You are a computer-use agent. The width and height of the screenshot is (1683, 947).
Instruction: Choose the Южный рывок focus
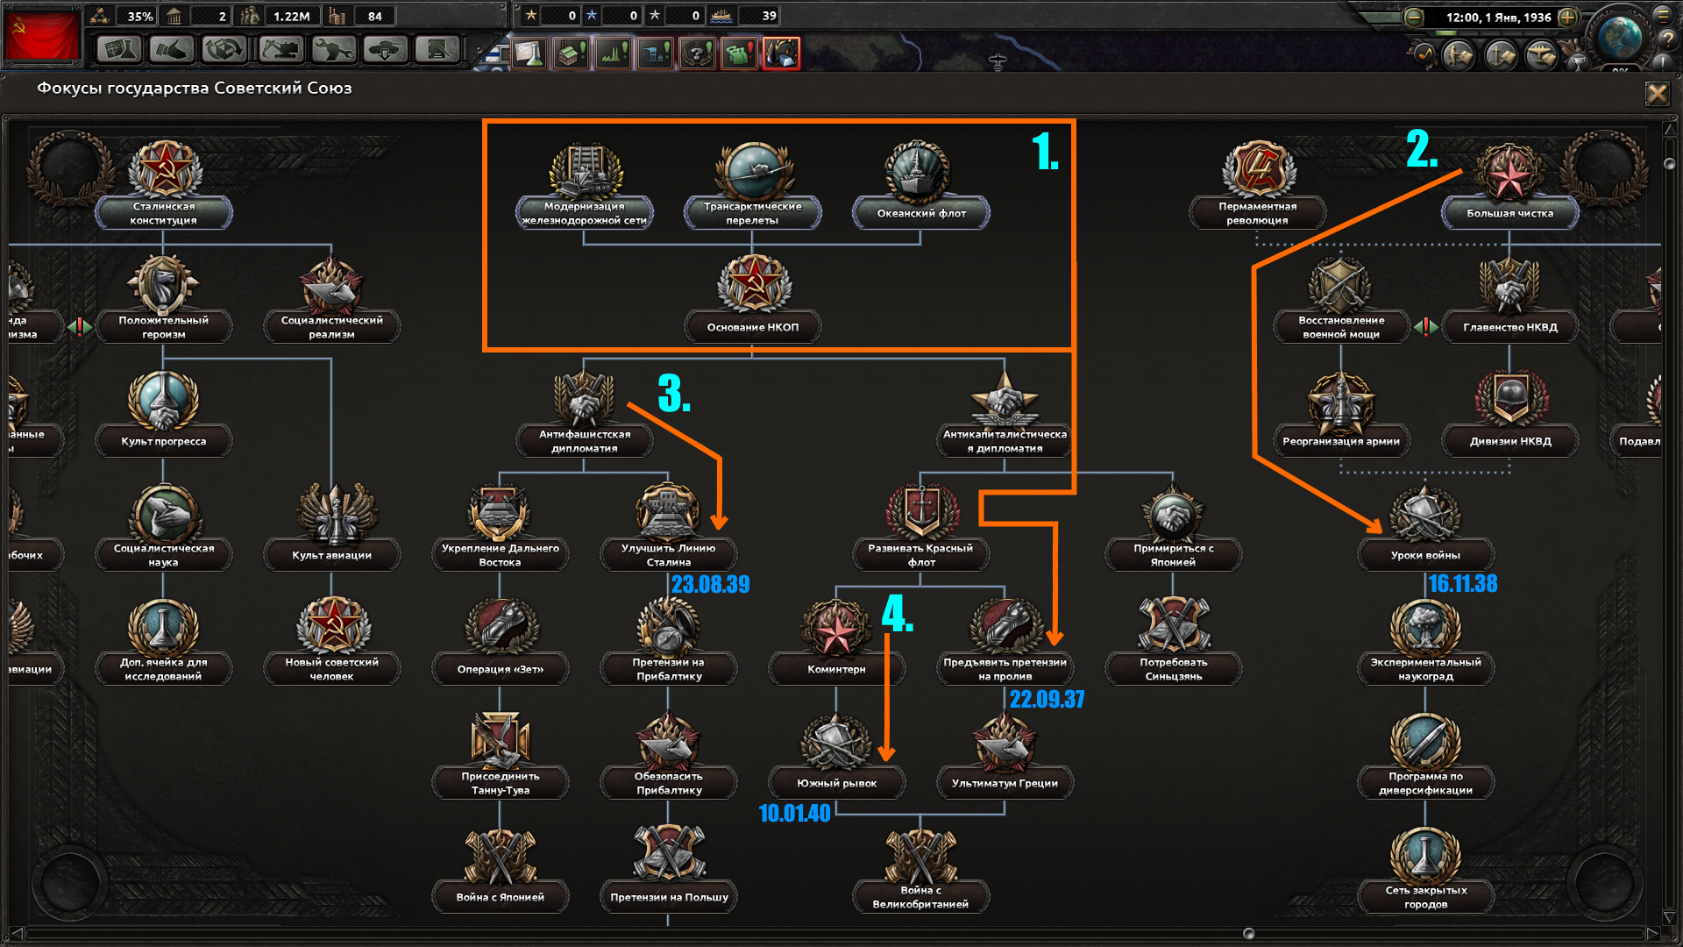point(837,755)
